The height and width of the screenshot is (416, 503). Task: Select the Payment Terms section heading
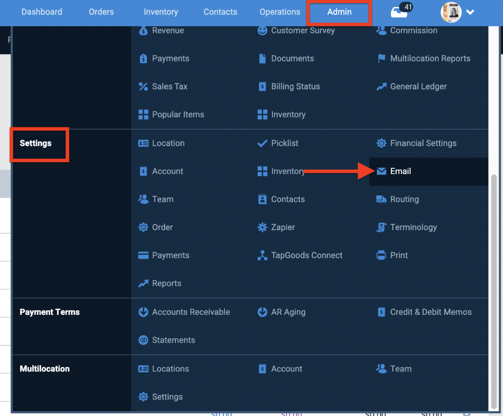pos(49,312)
